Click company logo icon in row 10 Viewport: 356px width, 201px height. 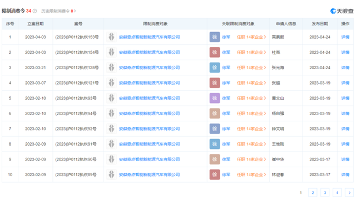coord(111,174)
